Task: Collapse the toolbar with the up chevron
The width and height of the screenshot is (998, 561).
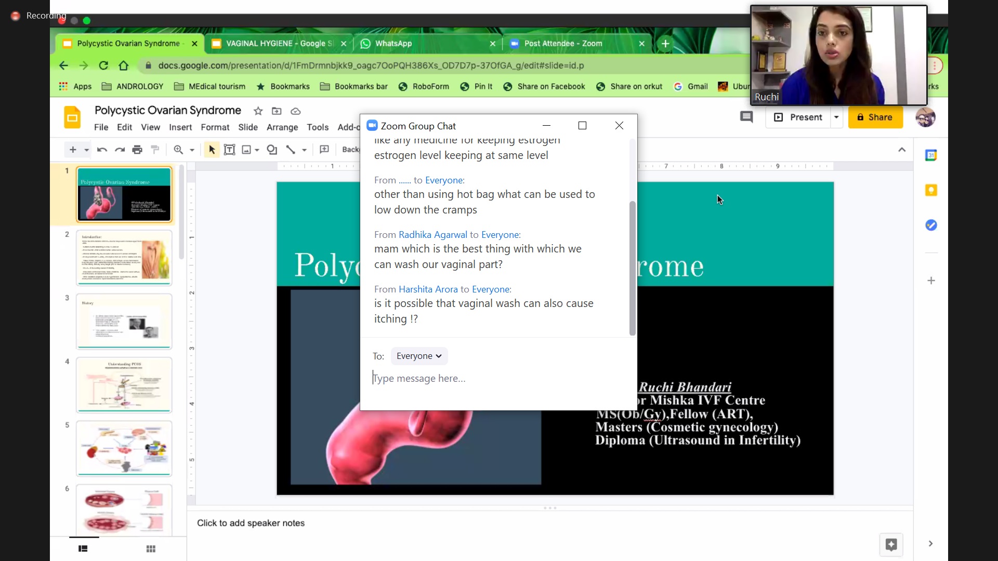Action: (x=902, y=150)
